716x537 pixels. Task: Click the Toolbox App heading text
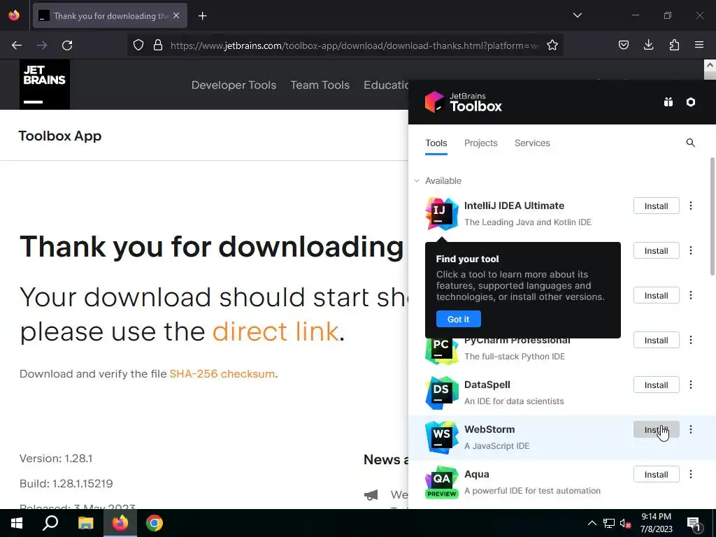pyautogui.click(x=60, y=136)
